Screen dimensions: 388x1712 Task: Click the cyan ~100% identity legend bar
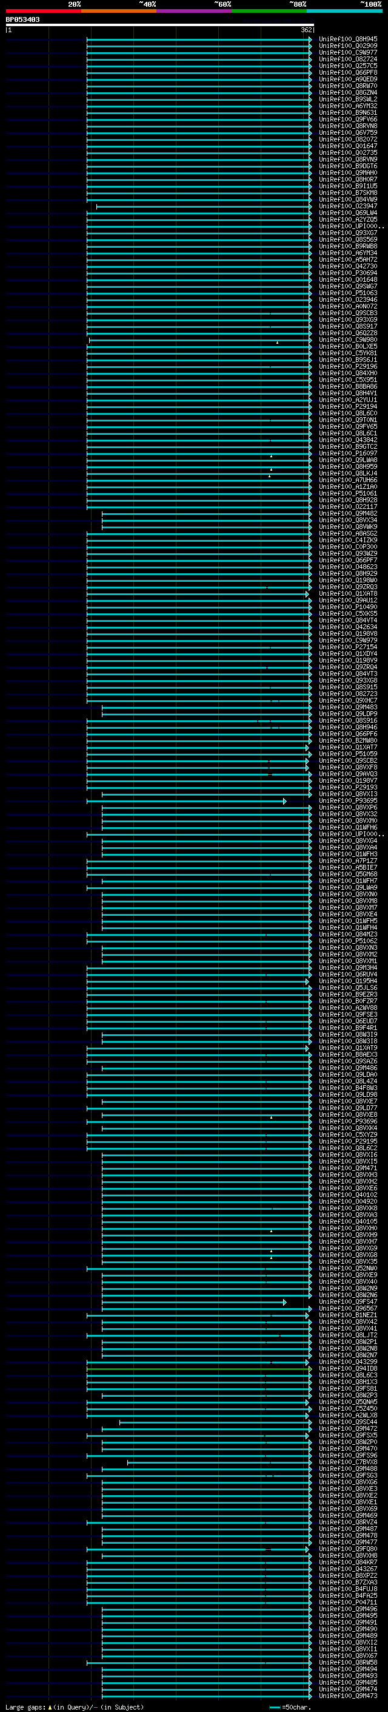[x=344, y=11]
